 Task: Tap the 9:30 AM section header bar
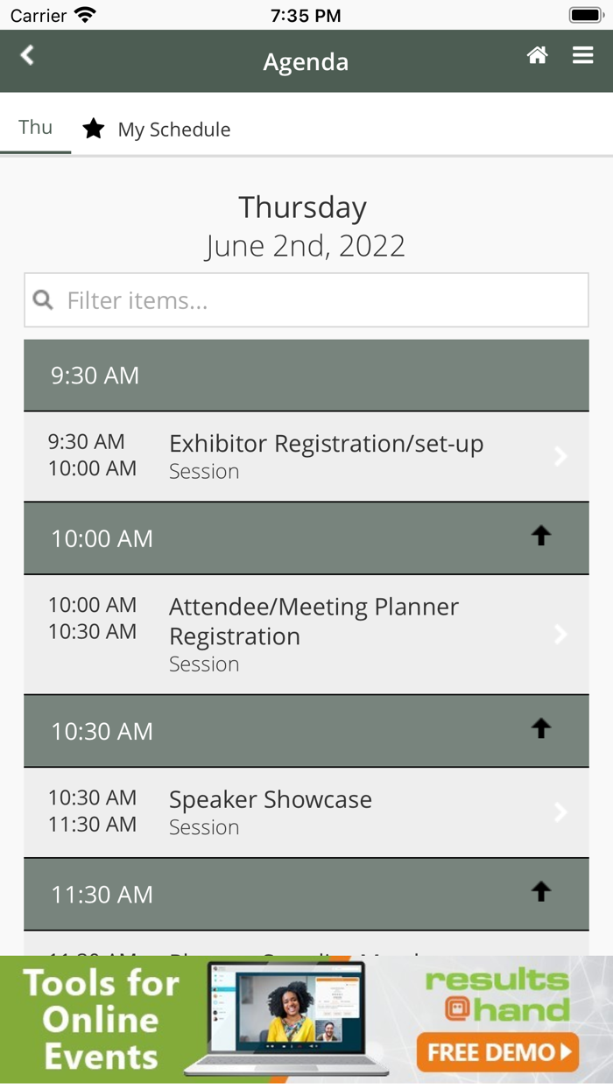click(306, 375)
